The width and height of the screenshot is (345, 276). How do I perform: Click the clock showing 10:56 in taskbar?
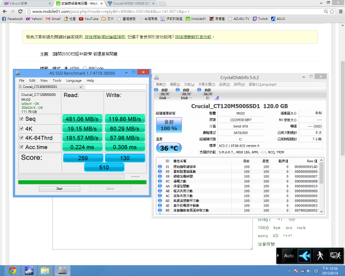(330, 271)
